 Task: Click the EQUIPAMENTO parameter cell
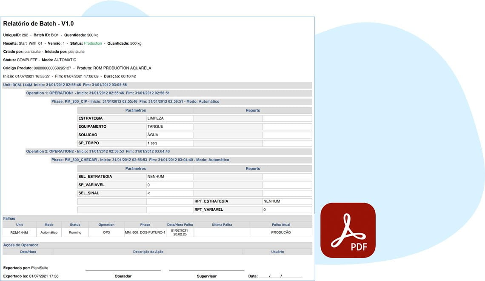[x=112, y=126]
